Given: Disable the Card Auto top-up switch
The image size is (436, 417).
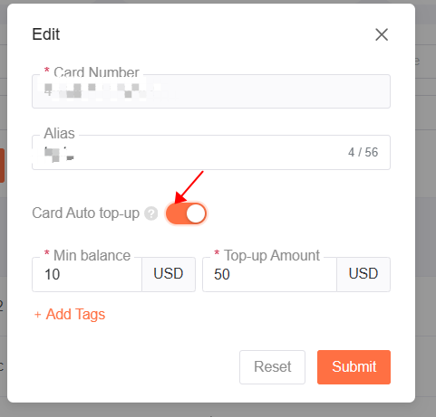Looking at the screenshot, I should coord(186,213).
